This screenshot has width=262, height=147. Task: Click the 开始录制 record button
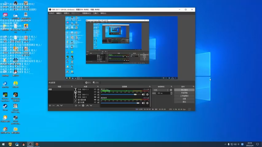click(x=184, y=93)
